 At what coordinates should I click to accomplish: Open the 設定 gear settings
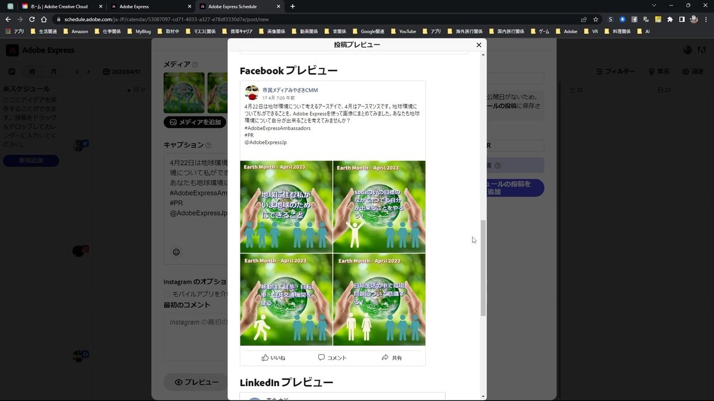coord(693,71)
